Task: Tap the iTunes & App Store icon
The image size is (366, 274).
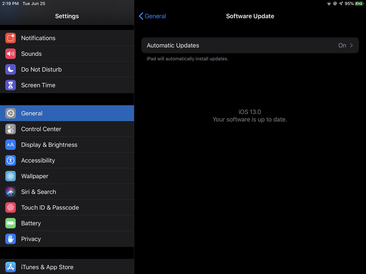Action: tap(11, 267)
